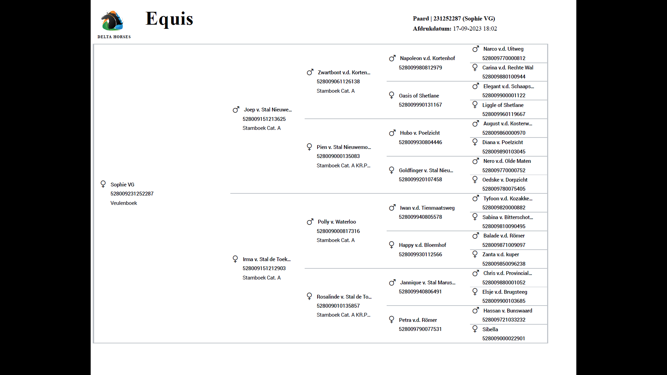Click the female symbol beside Oasis of Shetlane
The width and height of the screenshot is (667, 375).
(x=392, y=95)
